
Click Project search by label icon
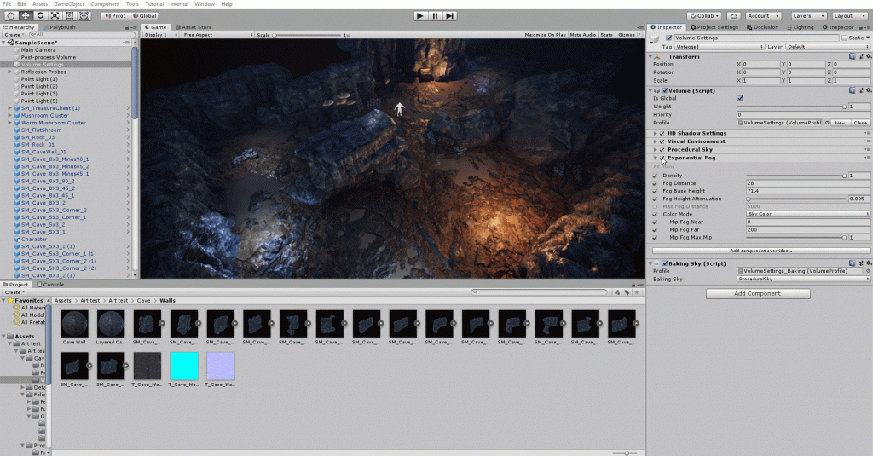click(x=627, y=291)
